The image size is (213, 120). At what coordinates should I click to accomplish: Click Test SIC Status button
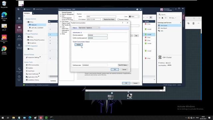123,65
